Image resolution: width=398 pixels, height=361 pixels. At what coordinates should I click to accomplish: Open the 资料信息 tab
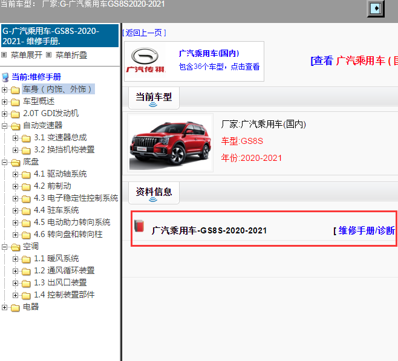coord(154,193)
